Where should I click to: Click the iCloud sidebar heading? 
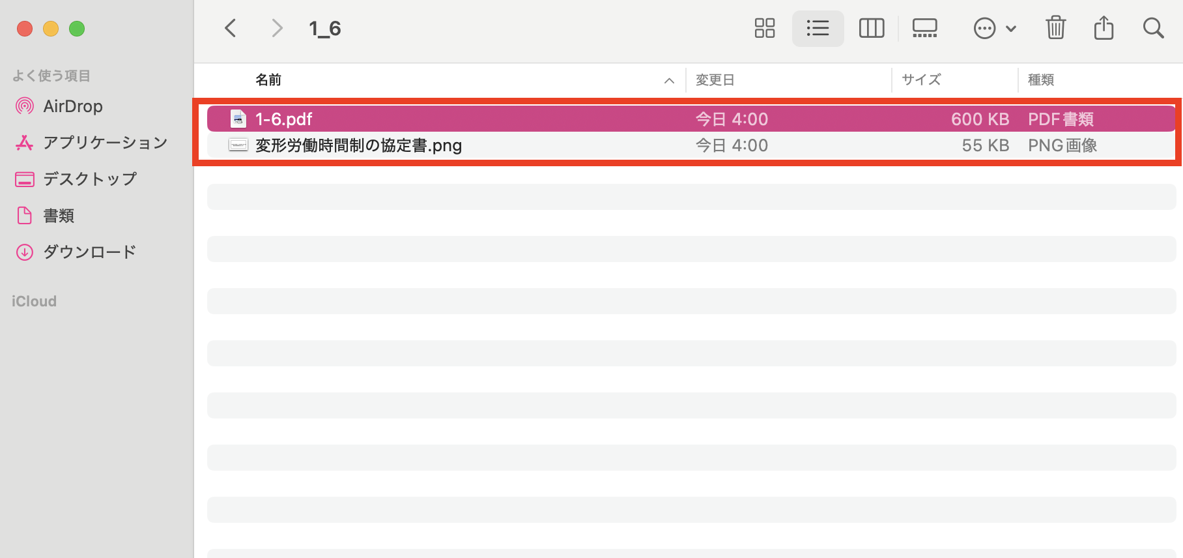coord(34,301)
